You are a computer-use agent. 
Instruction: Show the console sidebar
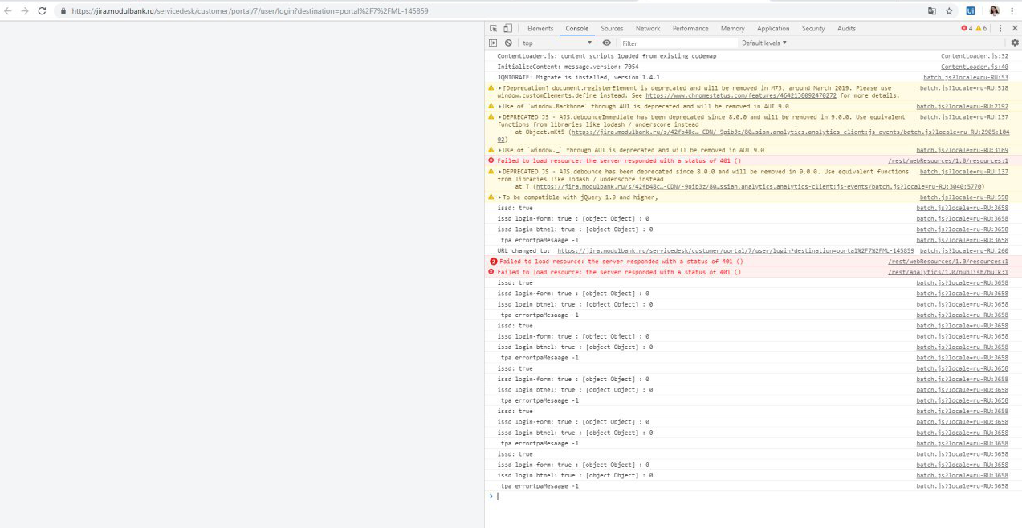(x=493, y=43)
